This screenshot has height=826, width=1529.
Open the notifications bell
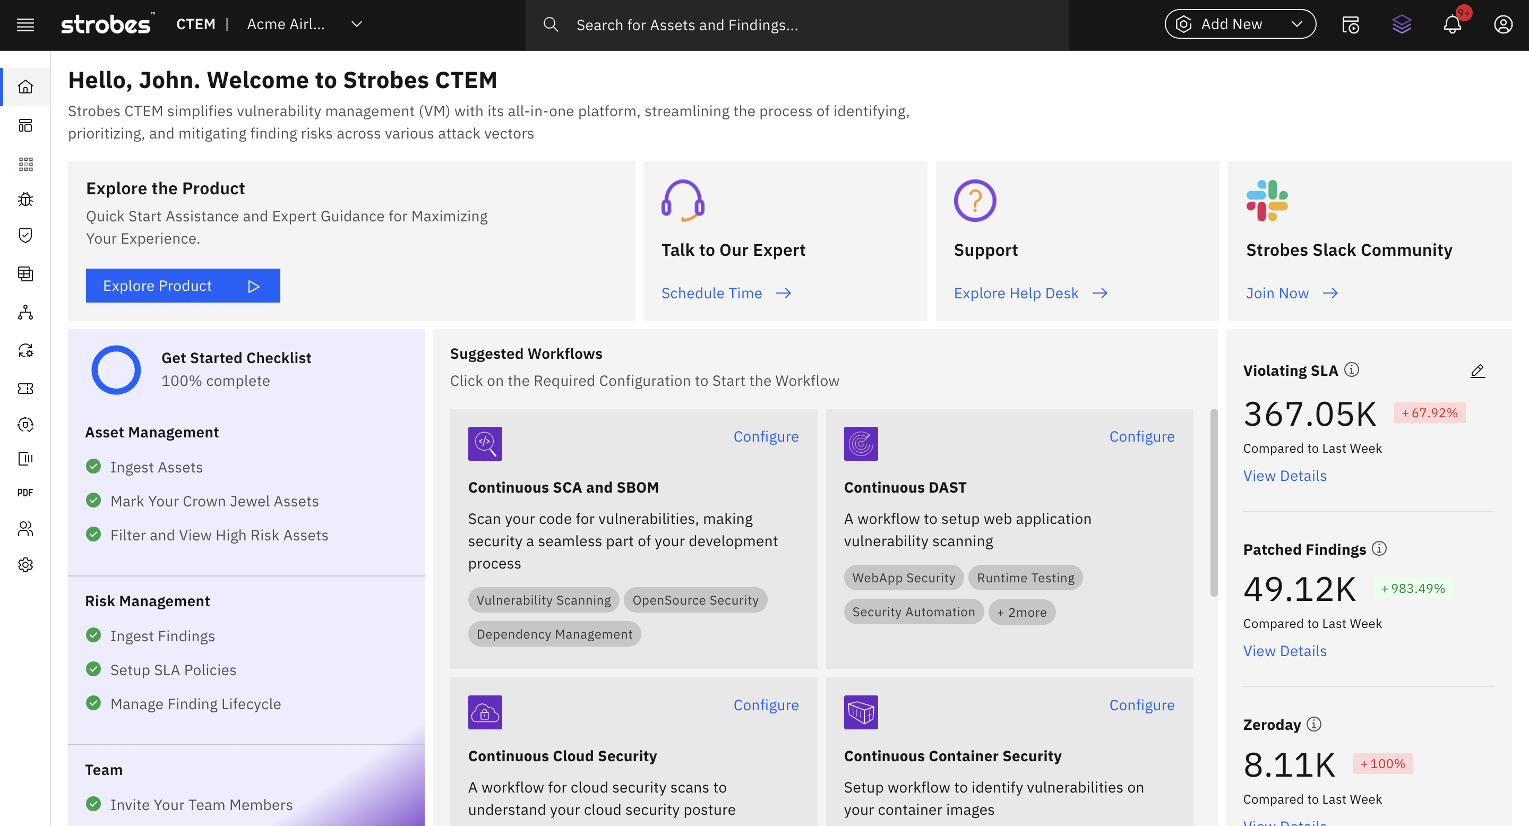click(1453, 24)
